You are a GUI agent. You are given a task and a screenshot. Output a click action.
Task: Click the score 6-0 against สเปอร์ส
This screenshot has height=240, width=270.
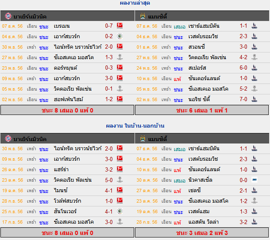pyautogui.click(x=244, y=68)
